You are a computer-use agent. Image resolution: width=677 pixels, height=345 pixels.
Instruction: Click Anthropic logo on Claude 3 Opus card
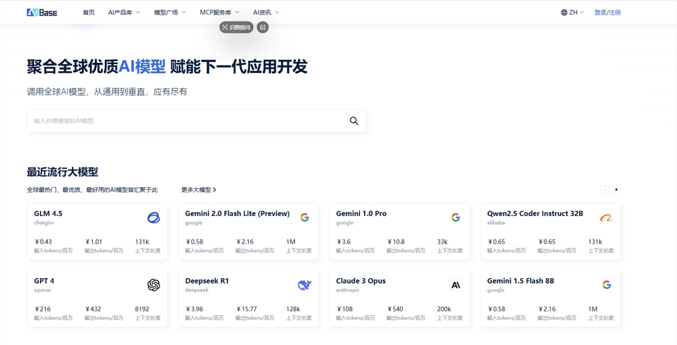pos(456,285)
